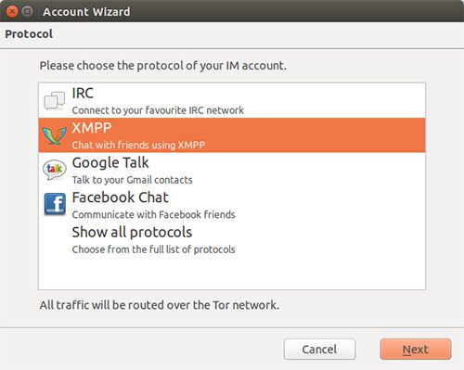The width and height of the screenshot is (464, 370).
Task: Close the Account Wizard window
Action: pyautogui.click(x=12, y=11)
